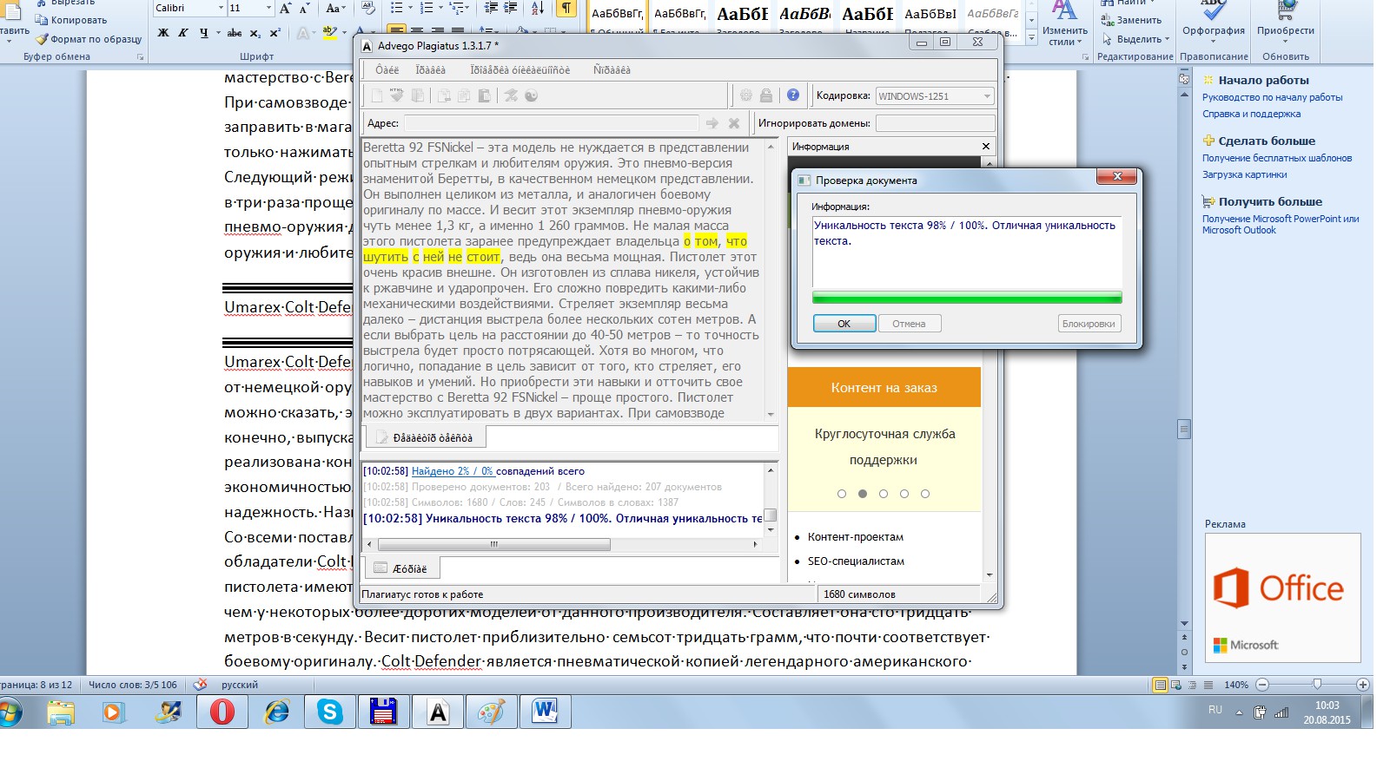The width and height of the screenshot is (1390, 781).
Task: Toggle paragraph marks display in Word
Action: click(x=566, y=9)
